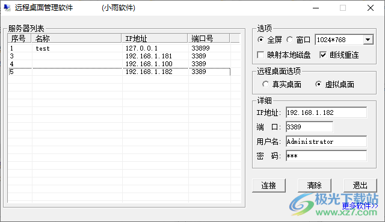The height and width of the screenshot is (222, 385).
Task: Sort by the 序号 column header
Action: (20, 39)
